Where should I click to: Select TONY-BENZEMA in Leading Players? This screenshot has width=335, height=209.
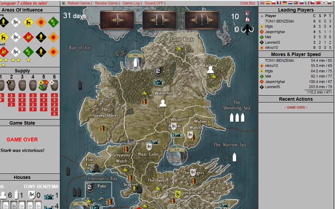click(x=280, y=21)
